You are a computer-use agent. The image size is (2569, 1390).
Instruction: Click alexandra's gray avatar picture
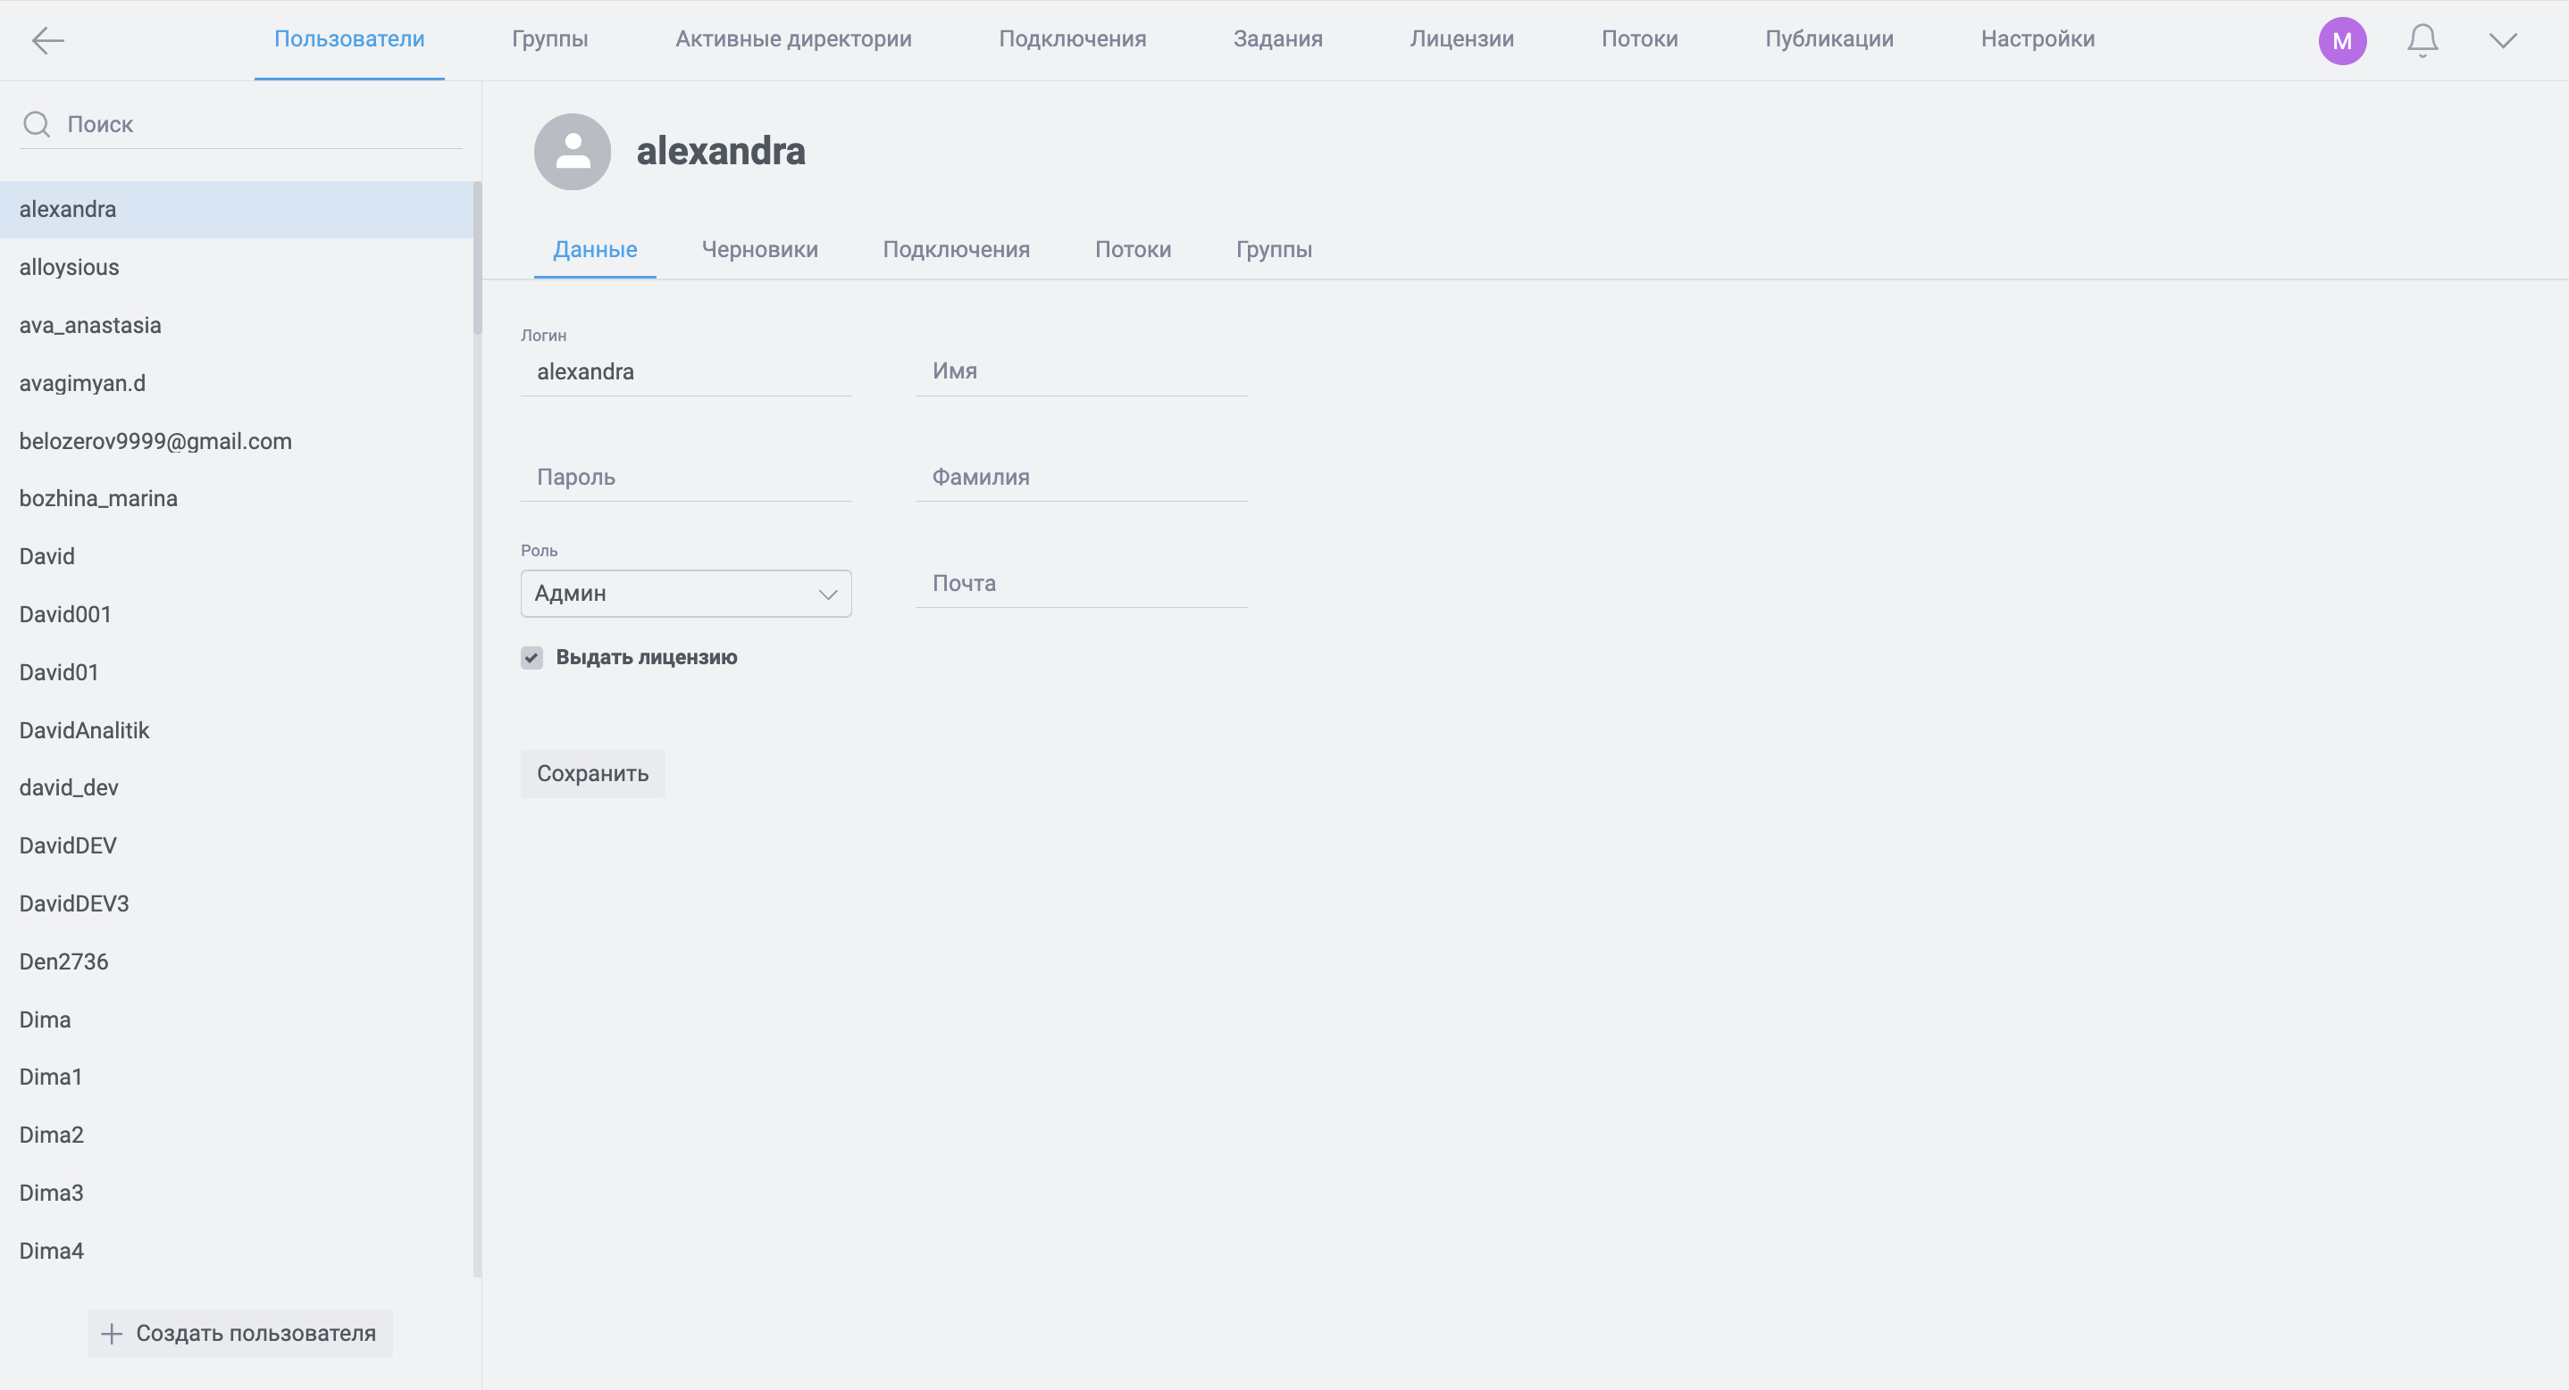(x=573, y=152)
